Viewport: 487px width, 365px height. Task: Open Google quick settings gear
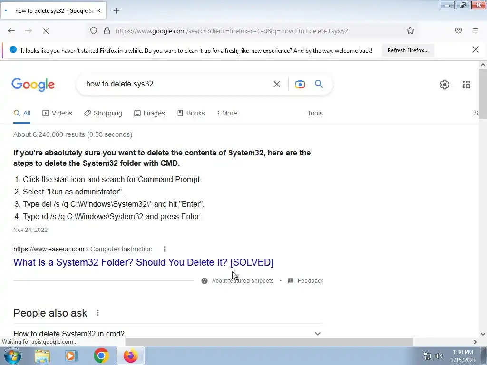coord(445,85)
